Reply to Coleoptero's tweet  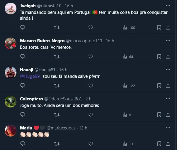coord(23,114)
